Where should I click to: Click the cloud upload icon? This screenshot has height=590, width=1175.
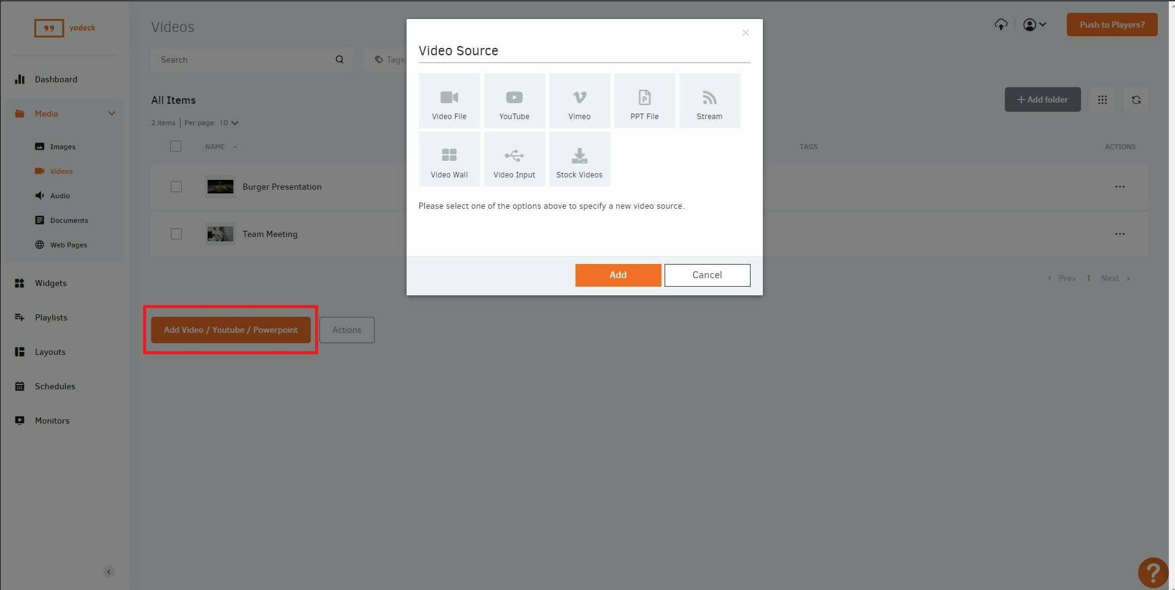tap(1001, 25)
